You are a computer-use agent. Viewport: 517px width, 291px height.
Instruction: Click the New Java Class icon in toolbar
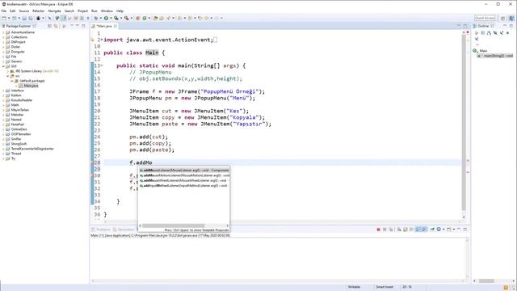144,18
